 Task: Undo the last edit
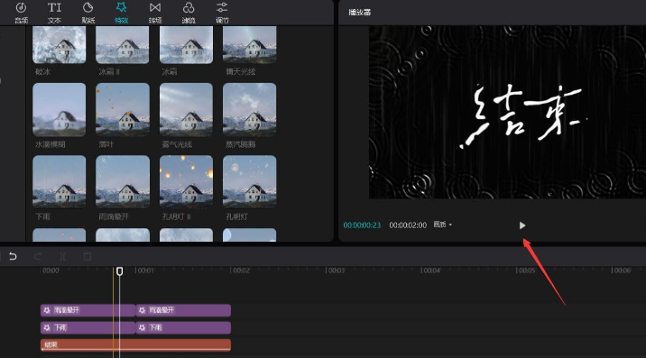pos(13,256)
